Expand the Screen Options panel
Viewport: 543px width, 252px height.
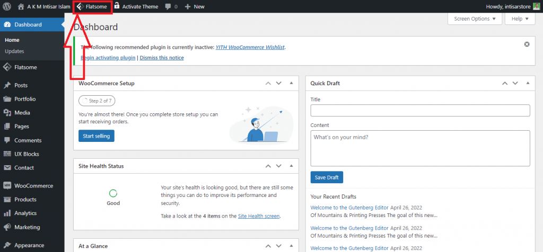point(475,19)
